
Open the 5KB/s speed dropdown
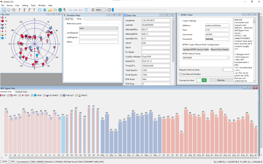pos(101,10)
